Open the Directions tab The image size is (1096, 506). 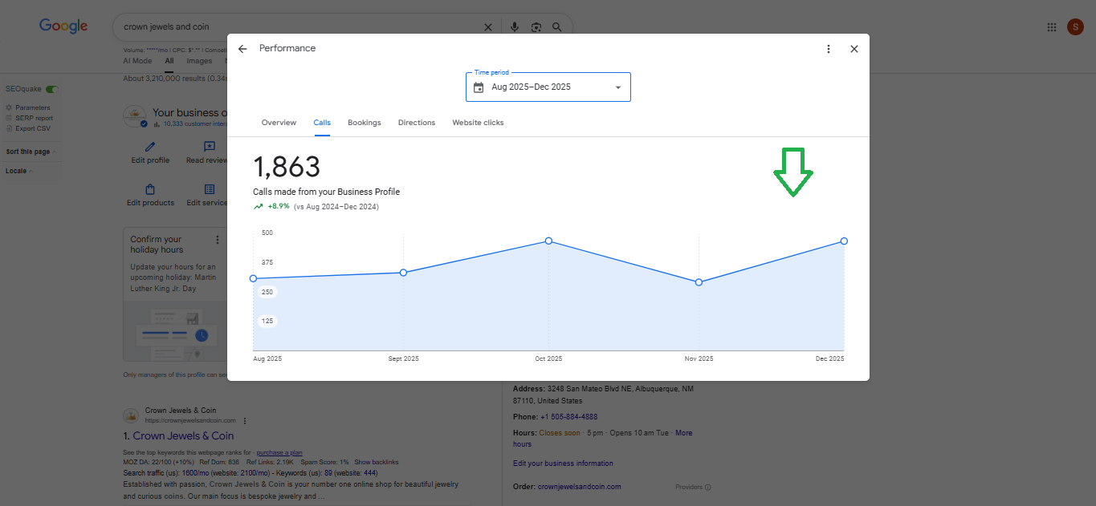417,123
